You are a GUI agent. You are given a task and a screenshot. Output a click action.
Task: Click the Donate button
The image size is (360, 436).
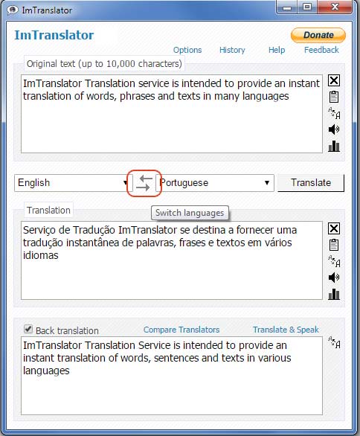[x=318, y=35]
